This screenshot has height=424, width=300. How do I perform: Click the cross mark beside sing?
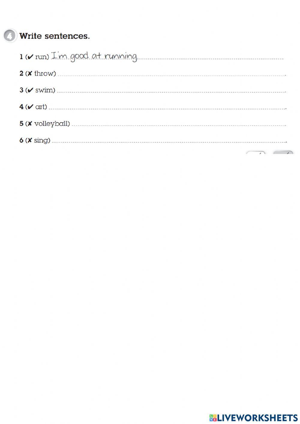click(30, 140)
